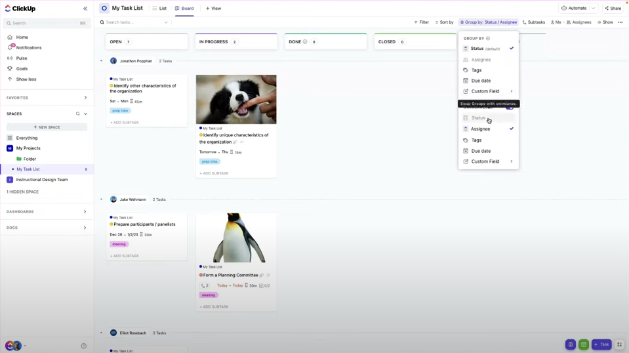Open the penguin image task thumbnail
The height and width of the screenshot is (353, 629).
[236, 238]
